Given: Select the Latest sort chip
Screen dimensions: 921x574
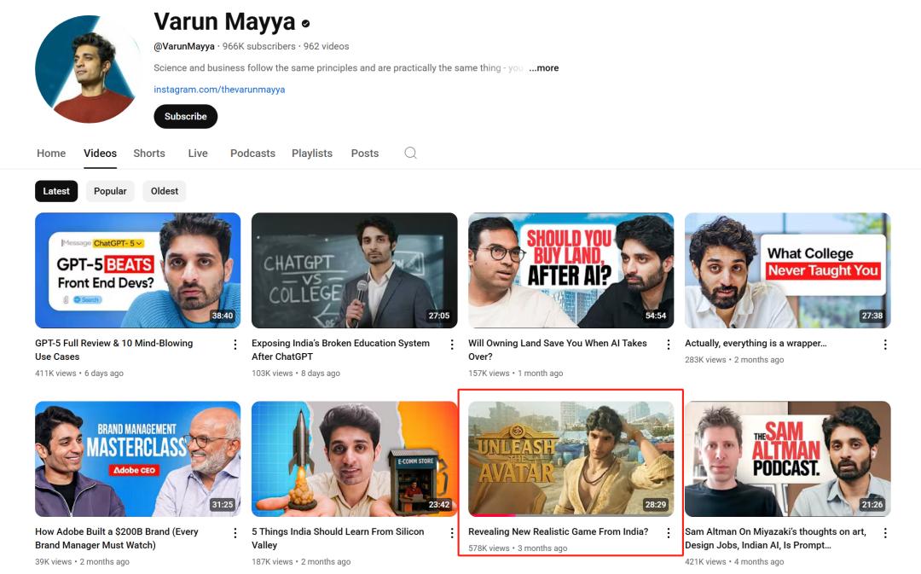Looking at the screenshot, I should coord(56,191).
